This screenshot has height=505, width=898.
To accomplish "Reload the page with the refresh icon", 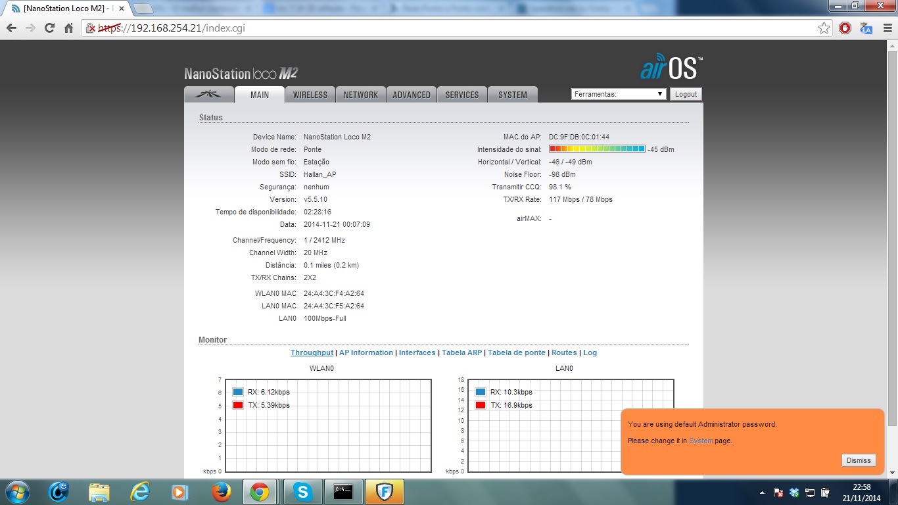I will (x=49, y=28).
